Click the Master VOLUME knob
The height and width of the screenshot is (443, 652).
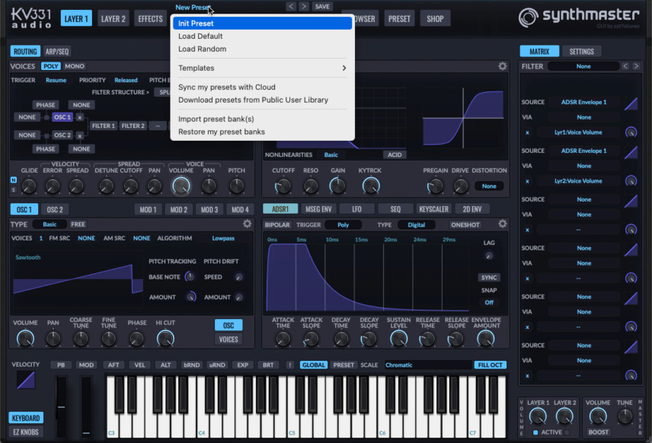coord(597,416)
